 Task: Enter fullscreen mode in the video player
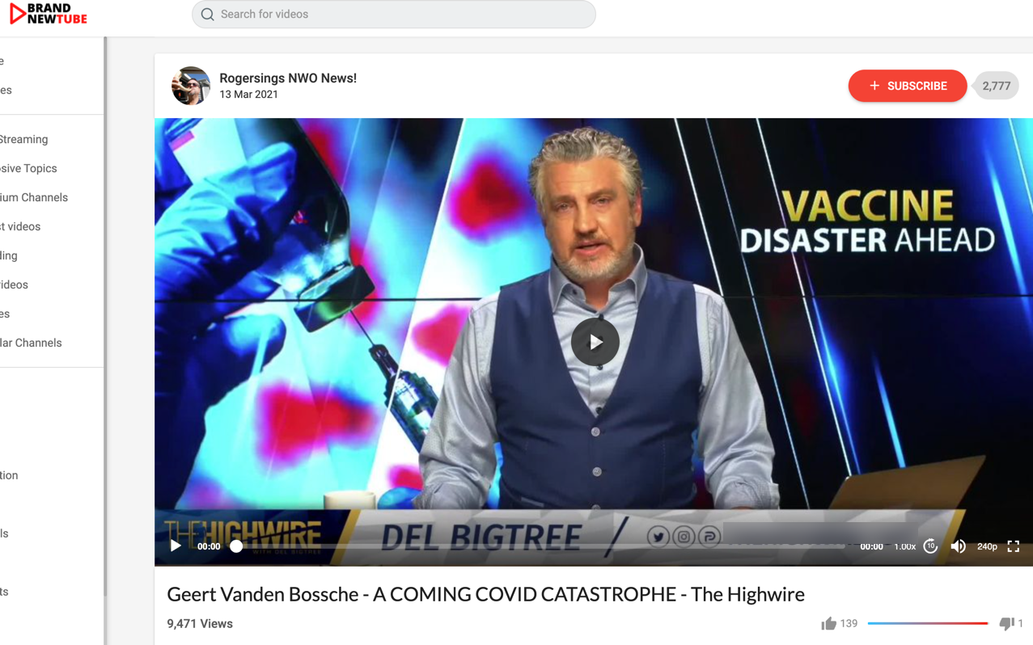[x=1014, y=546]
